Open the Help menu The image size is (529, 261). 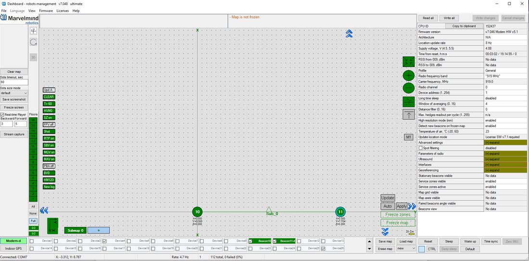click(x=76, y=11)
